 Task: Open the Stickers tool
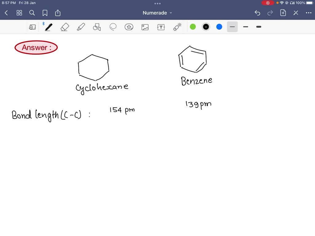pos(129,27)
